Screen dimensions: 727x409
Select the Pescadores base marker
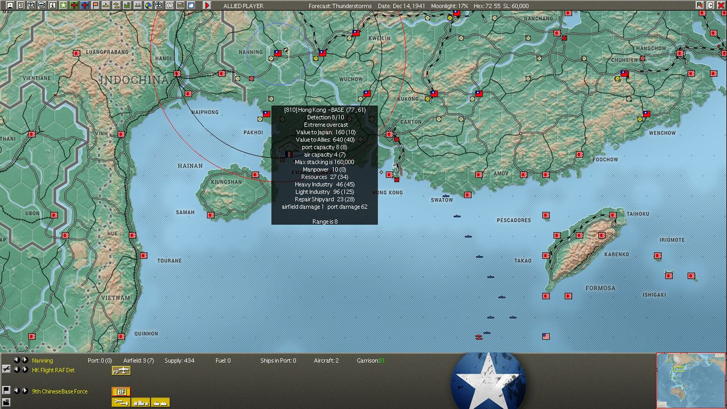point(546,216)
